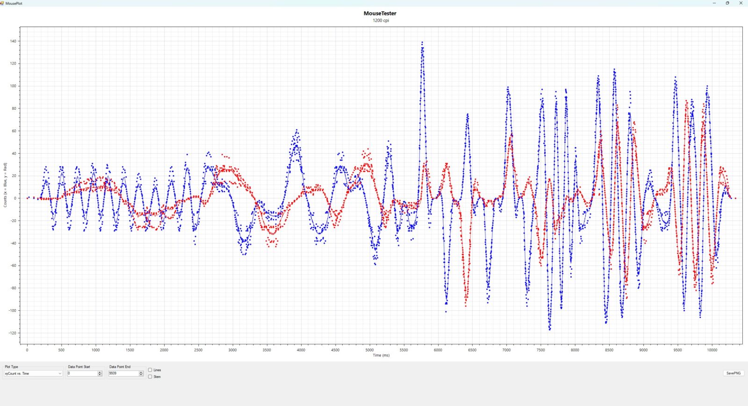Click the 10000 tick on time axis
Screen dimensions: 748x406
[712, 350]
